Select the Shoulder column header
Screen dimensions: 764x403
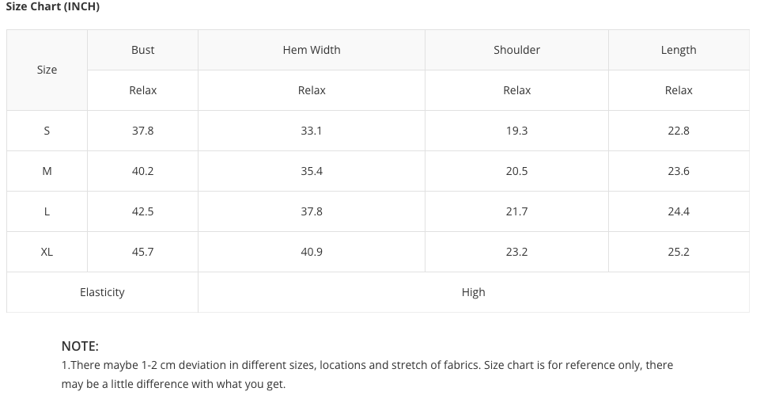pyautogui.click(x=516, y=50)
